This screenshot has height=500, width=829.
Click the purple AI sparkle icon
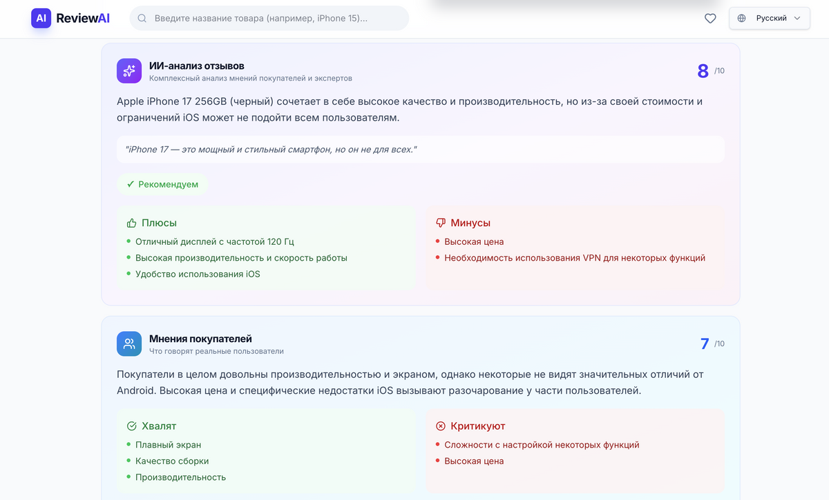(x=129, y=71)
